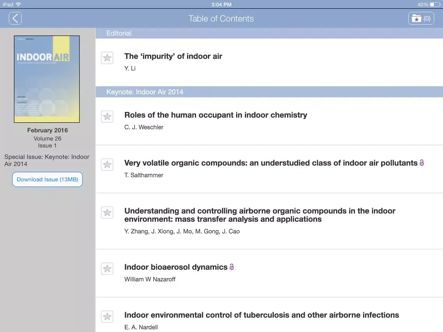Open 'Indoor bioaerosol dynamics' title

click(176, 267)
